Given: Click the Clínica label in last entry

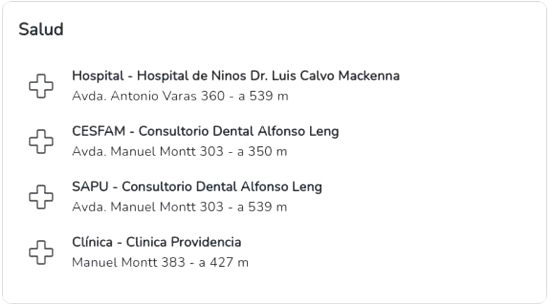Looking at the screenshot, I should [92, 242].
